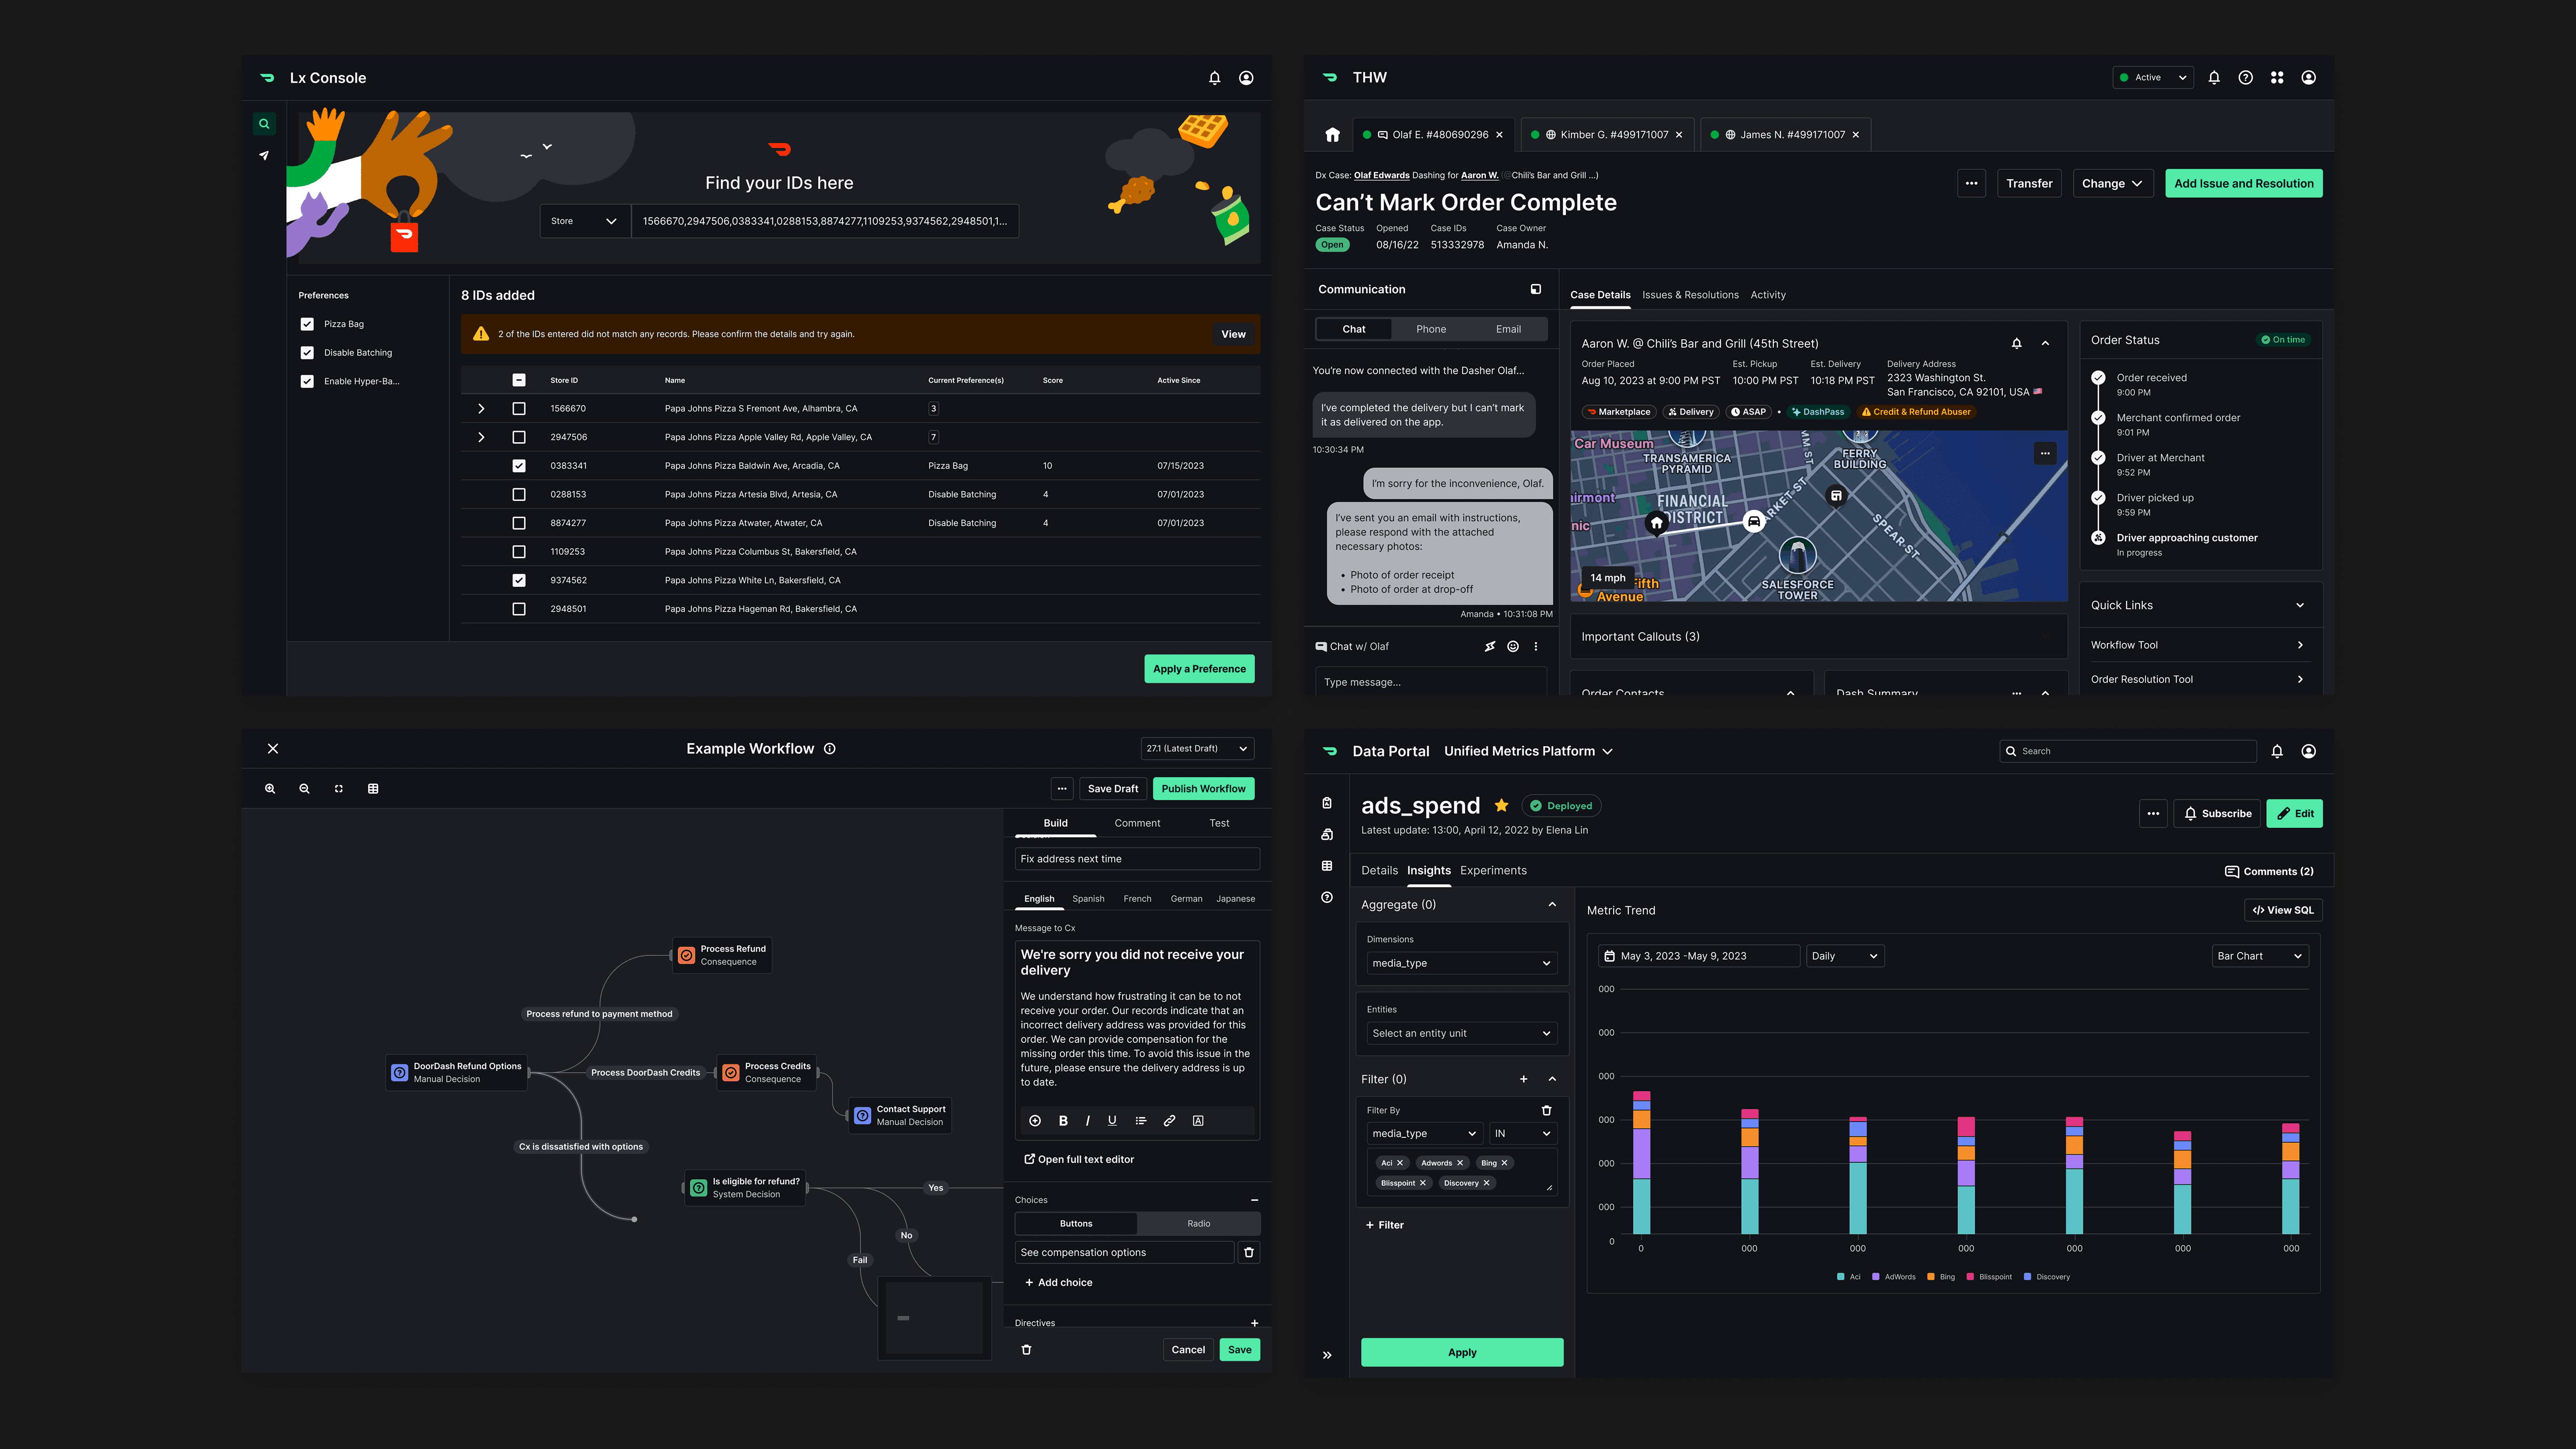Screen dimensions: 2576x1449
Task: Click the insert link icon in editor
Action: (1169, 1121)
